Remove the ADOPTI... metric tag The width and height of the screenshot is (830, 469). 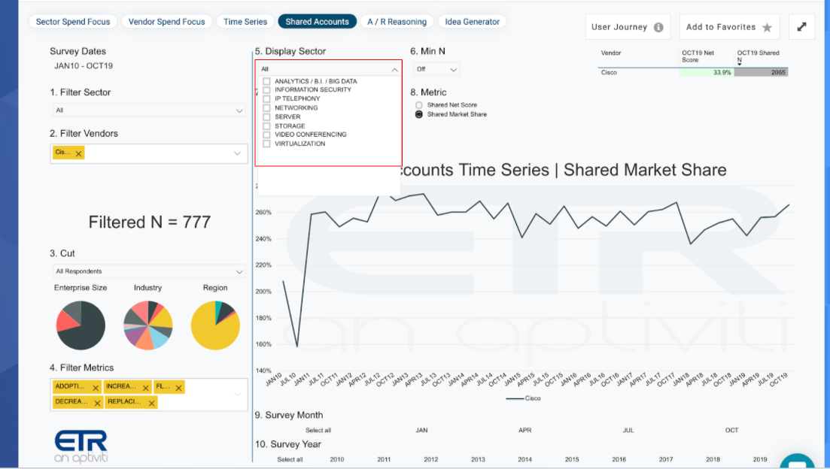(x=96, y=388)
